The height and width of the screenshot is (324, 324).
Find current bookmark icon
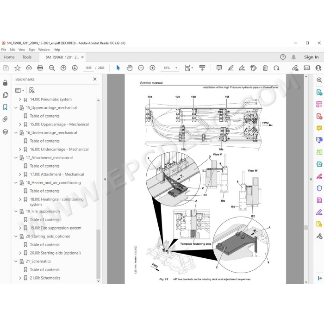point(31,90)
